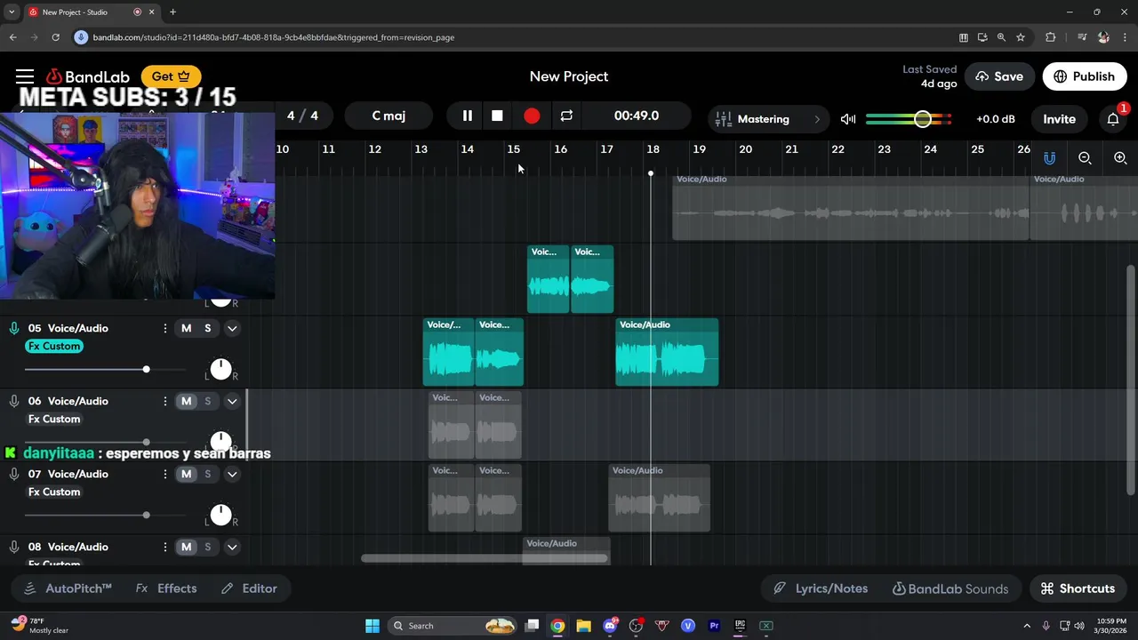
Task: Bookmark this page with star icon
Action: 1021,37
